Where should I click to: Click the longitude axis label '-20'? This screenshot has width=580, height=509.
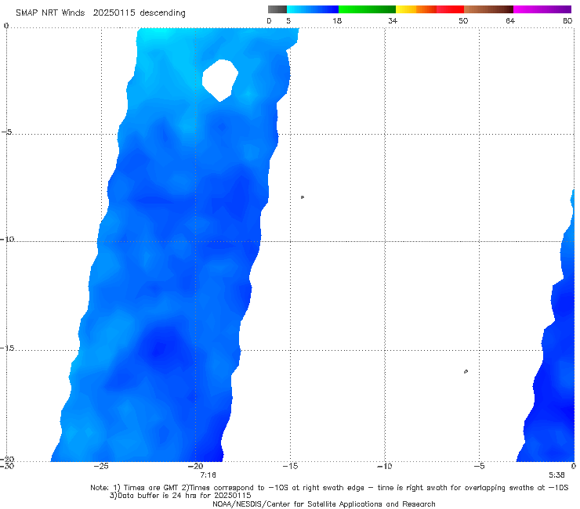pos(195,466)
